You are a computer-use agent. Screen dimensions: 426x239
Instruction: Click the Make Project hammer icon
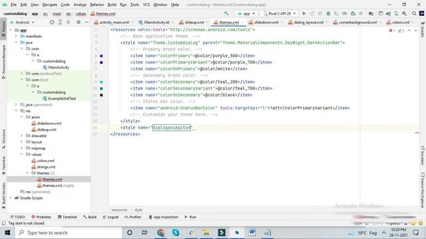point(226,13)
